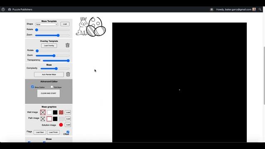Click the Load Finish flag button
The width and height of the screenshot is (265, 149).
[x=53, y=132]
